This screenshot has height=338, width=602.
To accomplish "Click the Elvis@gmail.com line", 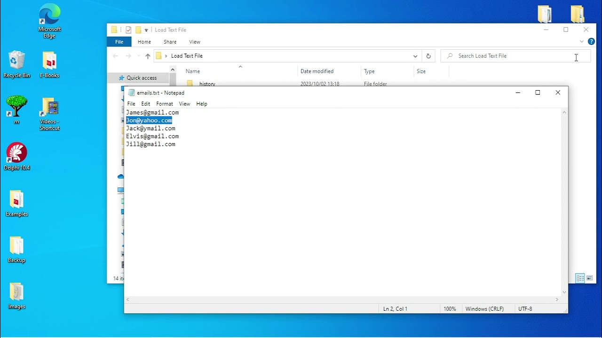I will tap(152, 137).
